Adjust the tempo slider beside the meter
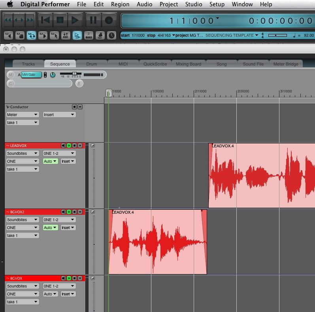The width and height of the screenshot is (315, 312). (277, 35)
